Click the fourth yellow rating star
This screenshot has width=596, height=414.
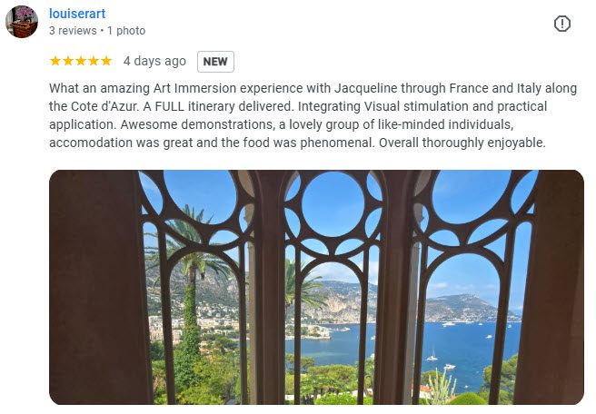click(94, 62)
